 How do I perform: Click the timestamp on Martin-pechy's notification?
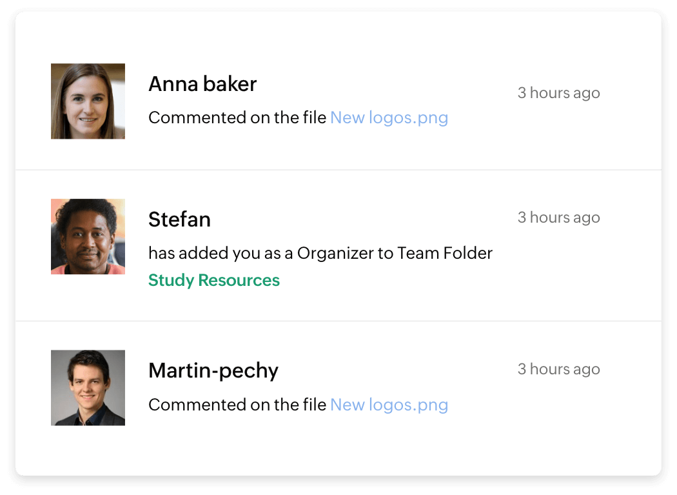(x=558, y=369)
